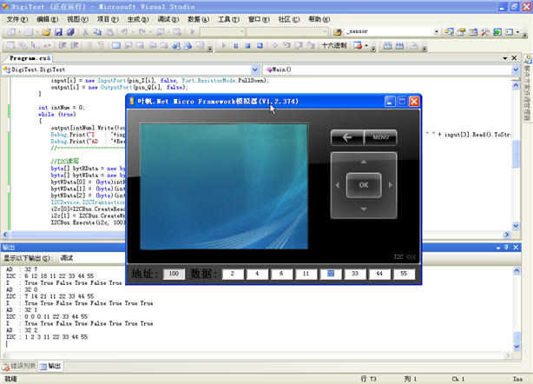This screenshot has width=533, height=384.
Task: Click the Start Page toolbar icon
Action: pyautogui.click(x=497, y=32)
